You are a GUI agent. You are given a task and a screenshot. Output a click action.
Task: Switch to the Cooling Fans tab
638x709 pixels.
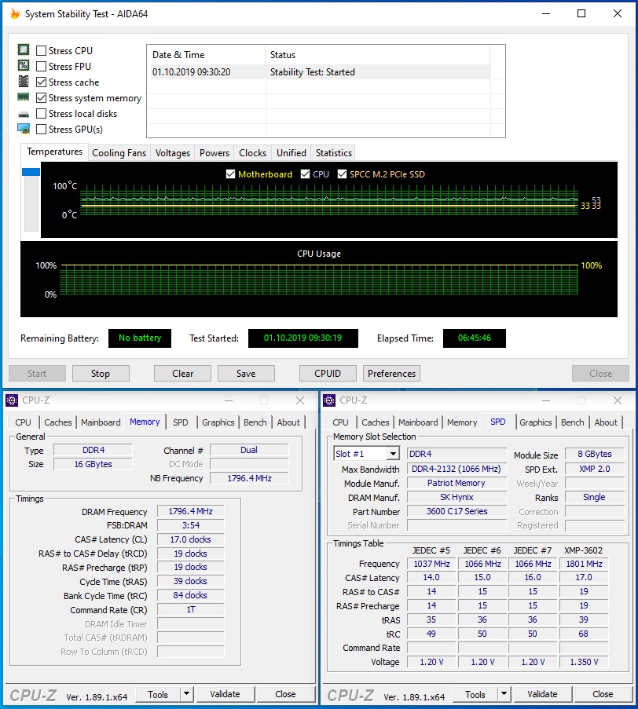119,153
